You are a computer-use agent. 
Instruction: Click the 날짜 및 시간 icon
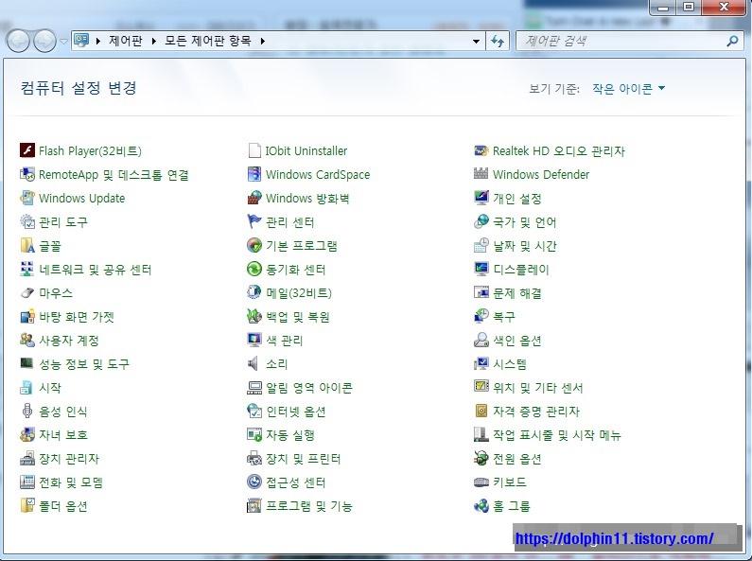[481, 246]
